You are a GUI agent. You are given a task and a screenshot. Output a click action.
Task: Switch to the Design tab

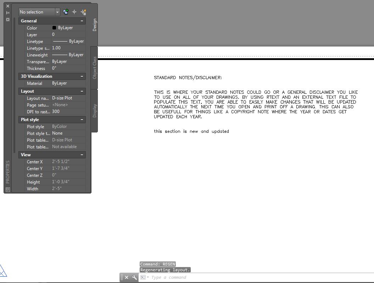click(95, 25)
